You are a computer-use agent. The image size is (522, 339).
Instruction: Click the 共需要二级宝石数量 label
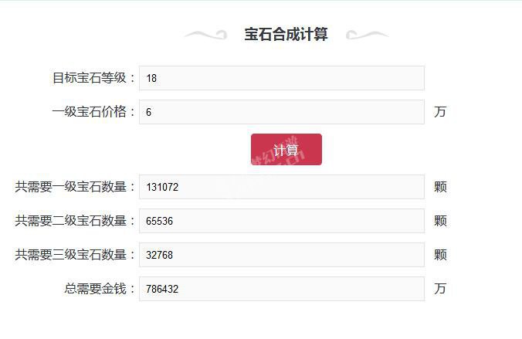pyautogui.click(x=76, y=220)
